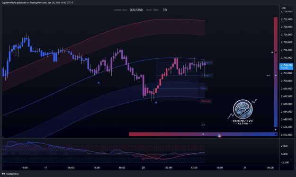This screenshot has width=296, height=177.
Task: Click the black dot at right end of horizontal gradient bar
Action: 276,134
